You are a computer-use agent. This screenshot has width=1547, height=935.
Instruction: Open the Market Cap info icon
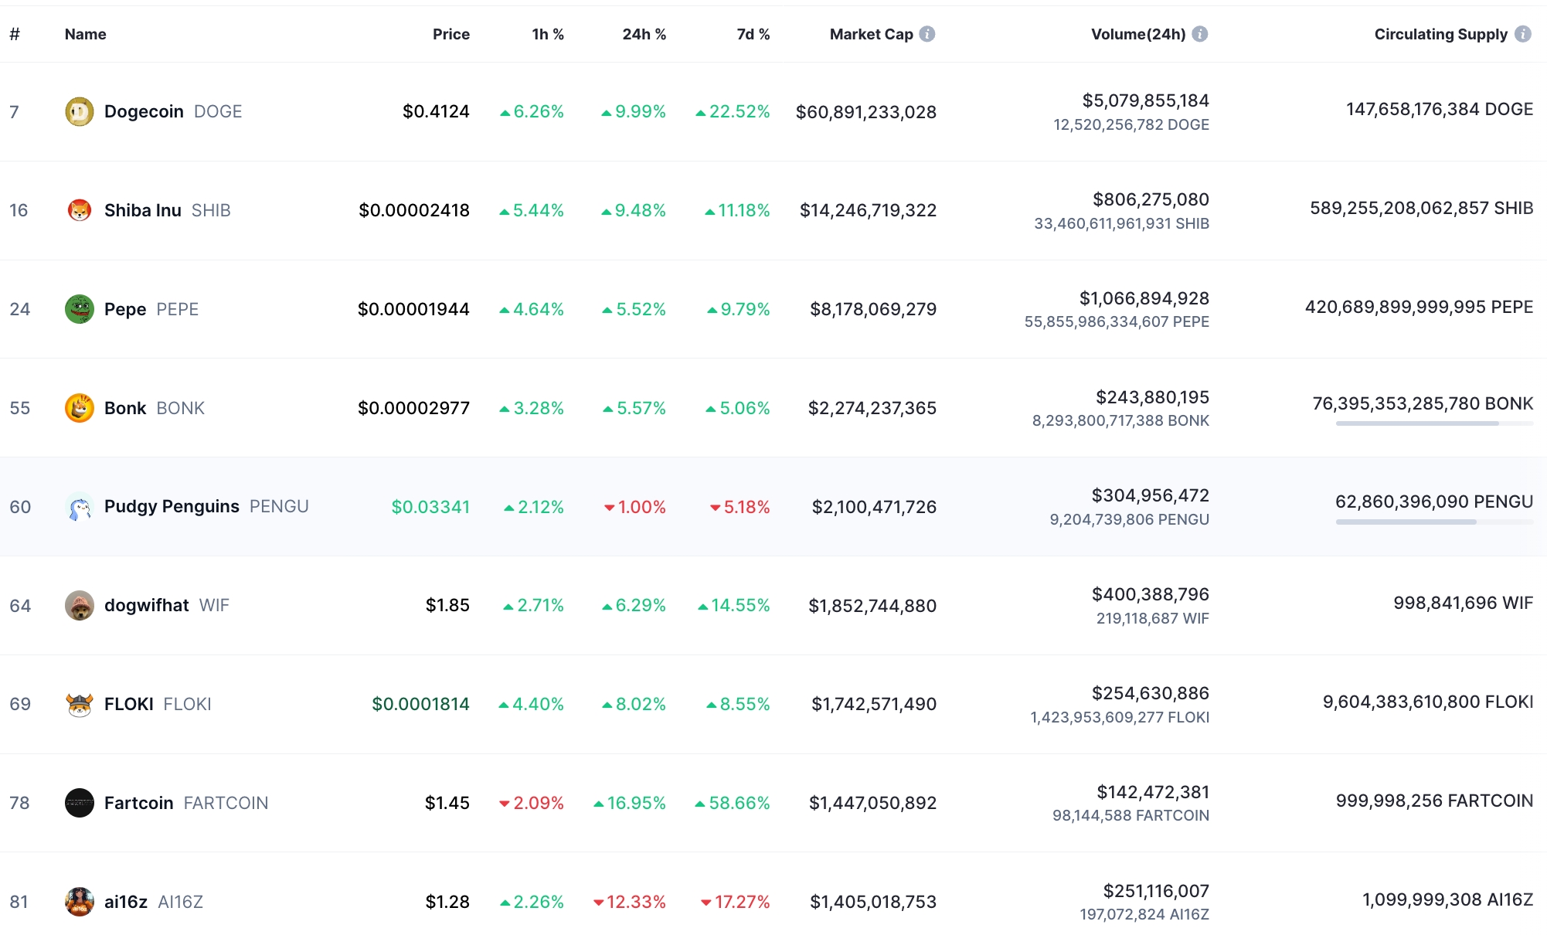point(927,34)
